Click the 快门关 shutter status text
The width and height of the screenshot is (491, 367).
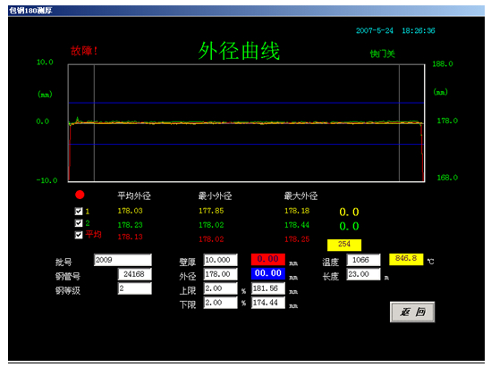coord(383,54)
